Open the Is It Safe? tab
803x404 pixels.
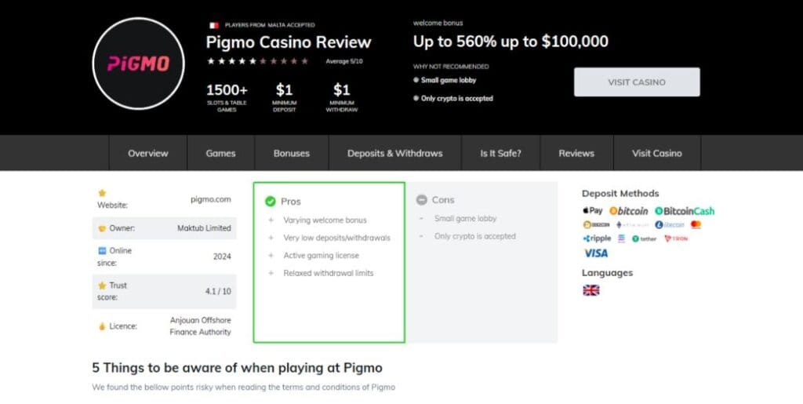pyautogui.click(x=500, y=153)
